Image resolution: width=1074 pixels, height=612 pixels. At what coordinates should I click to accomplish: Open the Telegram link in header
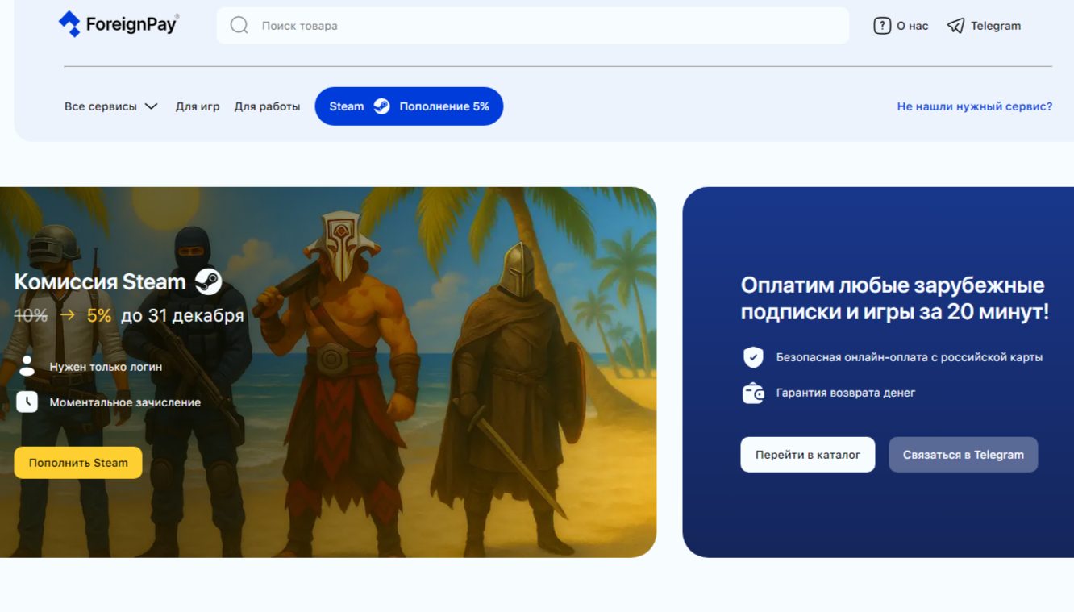[995, 26]
